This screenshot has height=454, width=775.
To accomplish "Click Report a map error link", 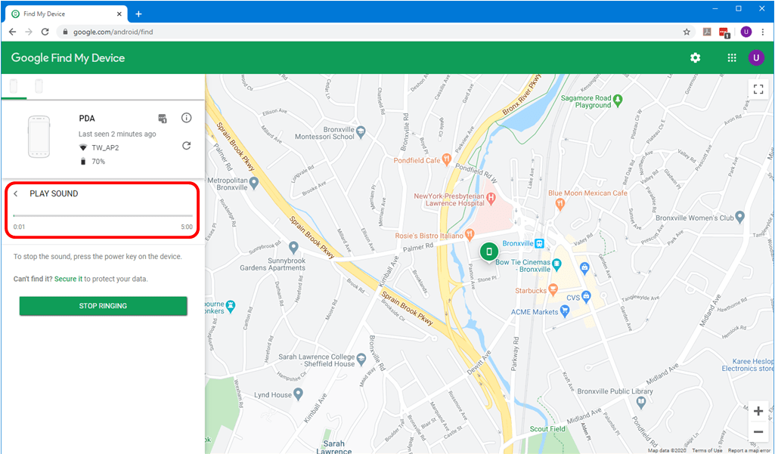I will (749, 450).
